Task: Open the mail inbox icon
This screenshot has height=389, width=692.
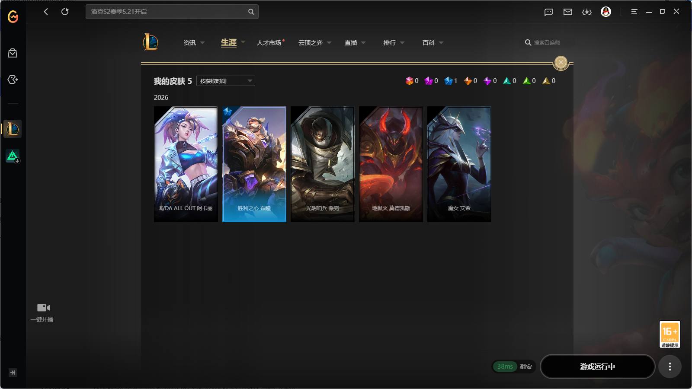Action: (568, 12)
